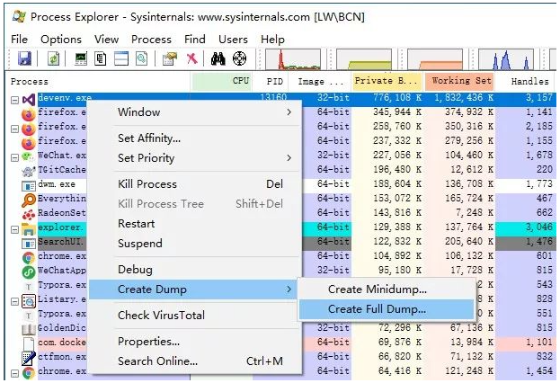Image resolution: width=560 pixels, height=383 pixels.
Task: Click the Listary process icon
Action: (29, 301)
